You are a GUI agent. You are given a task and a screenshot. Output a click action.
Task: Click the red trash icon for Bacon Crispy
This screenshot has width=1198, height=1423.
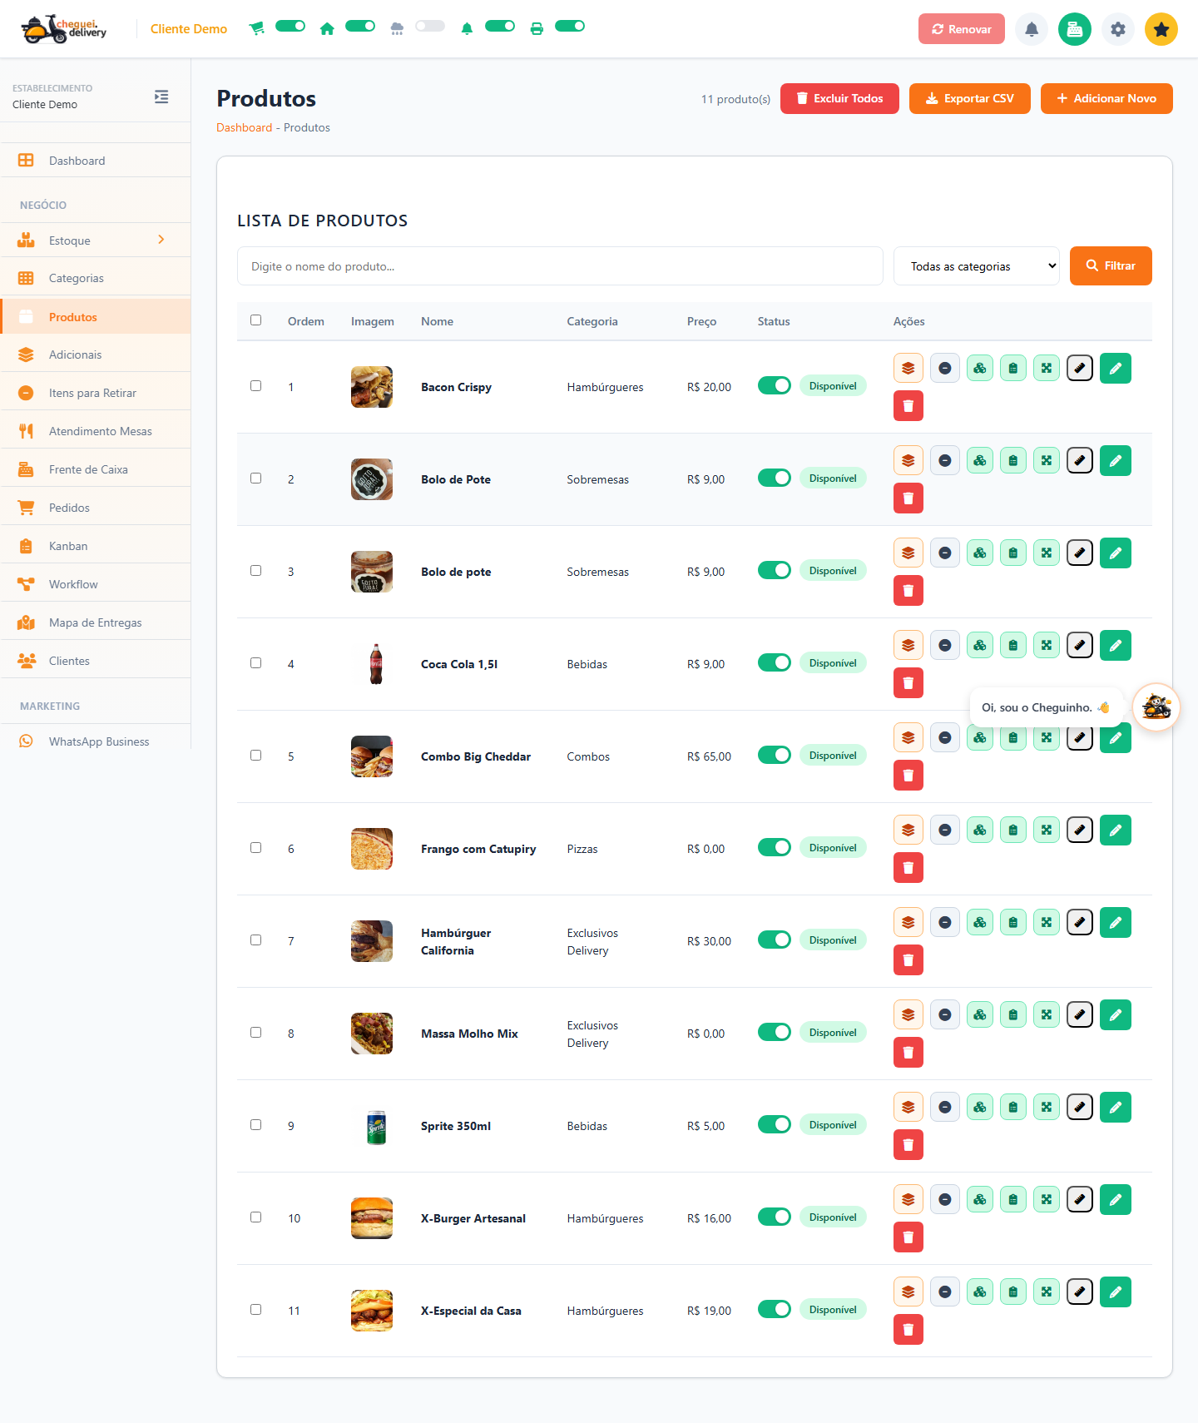908,406
